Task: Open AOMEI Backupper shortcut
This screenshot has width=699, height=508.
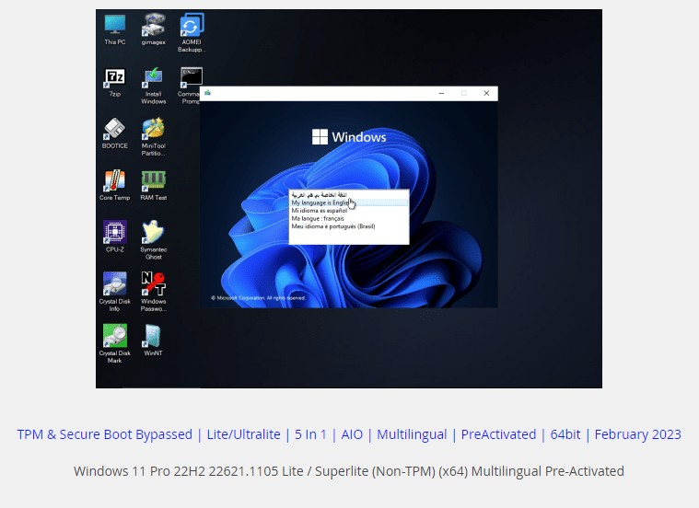Action: 192,33
